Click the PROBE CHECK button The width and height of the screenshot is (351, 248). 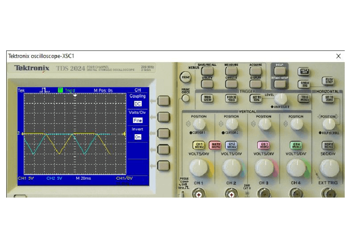pos(185,98)
